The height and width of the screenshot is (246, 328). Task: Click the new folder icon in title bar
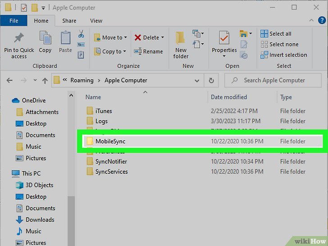coord(35,8)
